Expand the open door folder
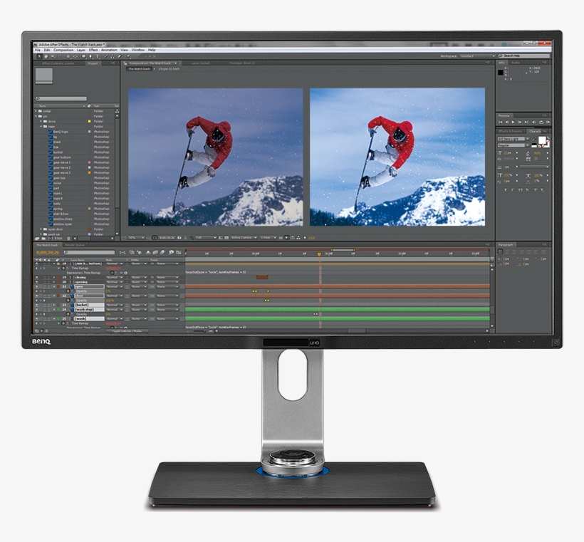 pyautogui.click(x=41, y=228)
